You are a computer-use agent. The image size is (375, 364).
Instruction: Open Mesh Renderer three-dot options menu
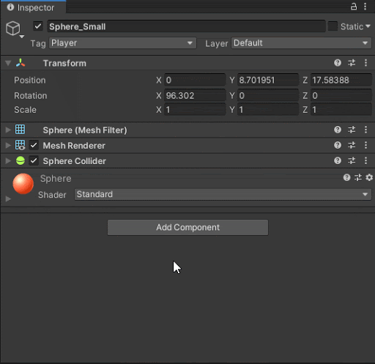coord(365,145)
